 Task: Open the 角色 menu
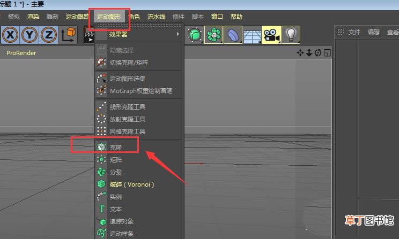[x=134, y=17]
